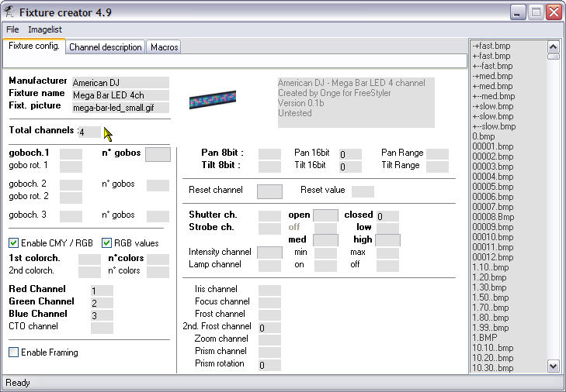Open the Imagelist menu

[x=45, y=29]
